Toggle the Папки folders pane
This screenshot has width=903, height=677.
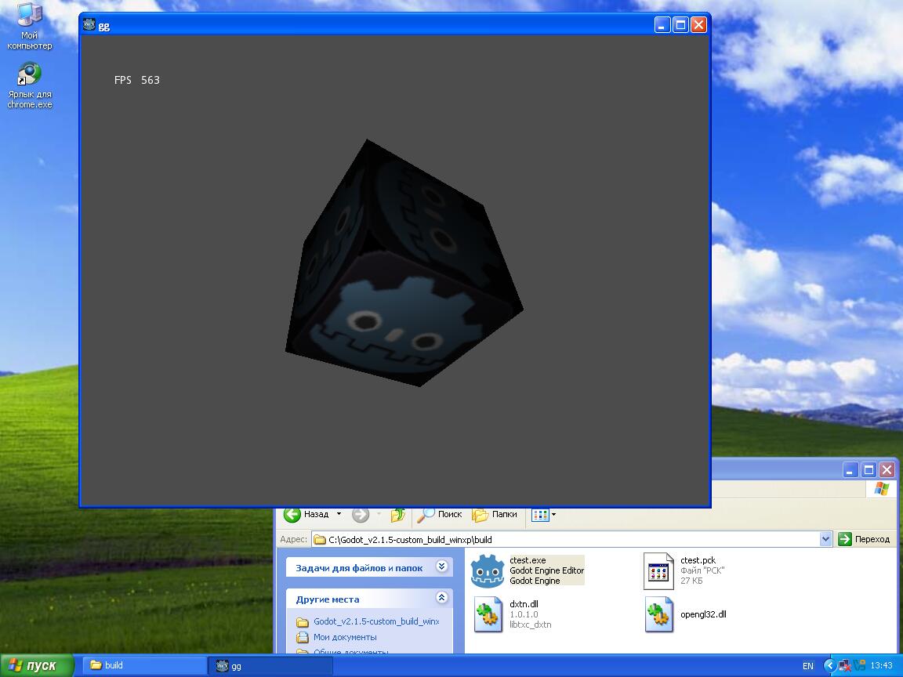click(495, 515)
